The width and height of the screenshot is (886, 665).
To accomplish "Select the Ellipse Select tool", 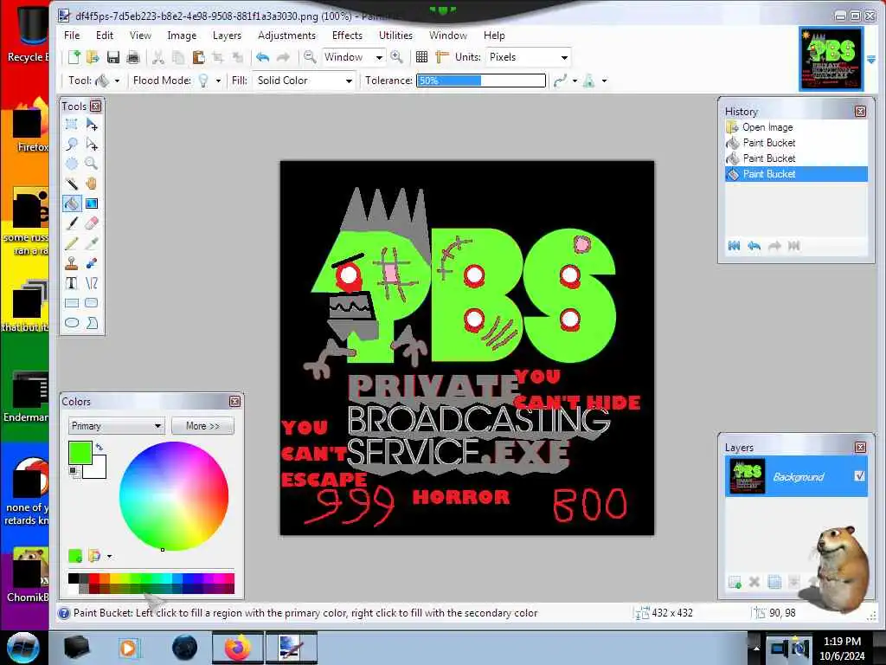I will (x=72, y=164).
